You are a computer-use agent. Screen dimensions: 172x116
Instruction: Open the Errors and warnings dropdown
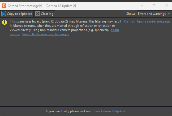coord(154,14)
